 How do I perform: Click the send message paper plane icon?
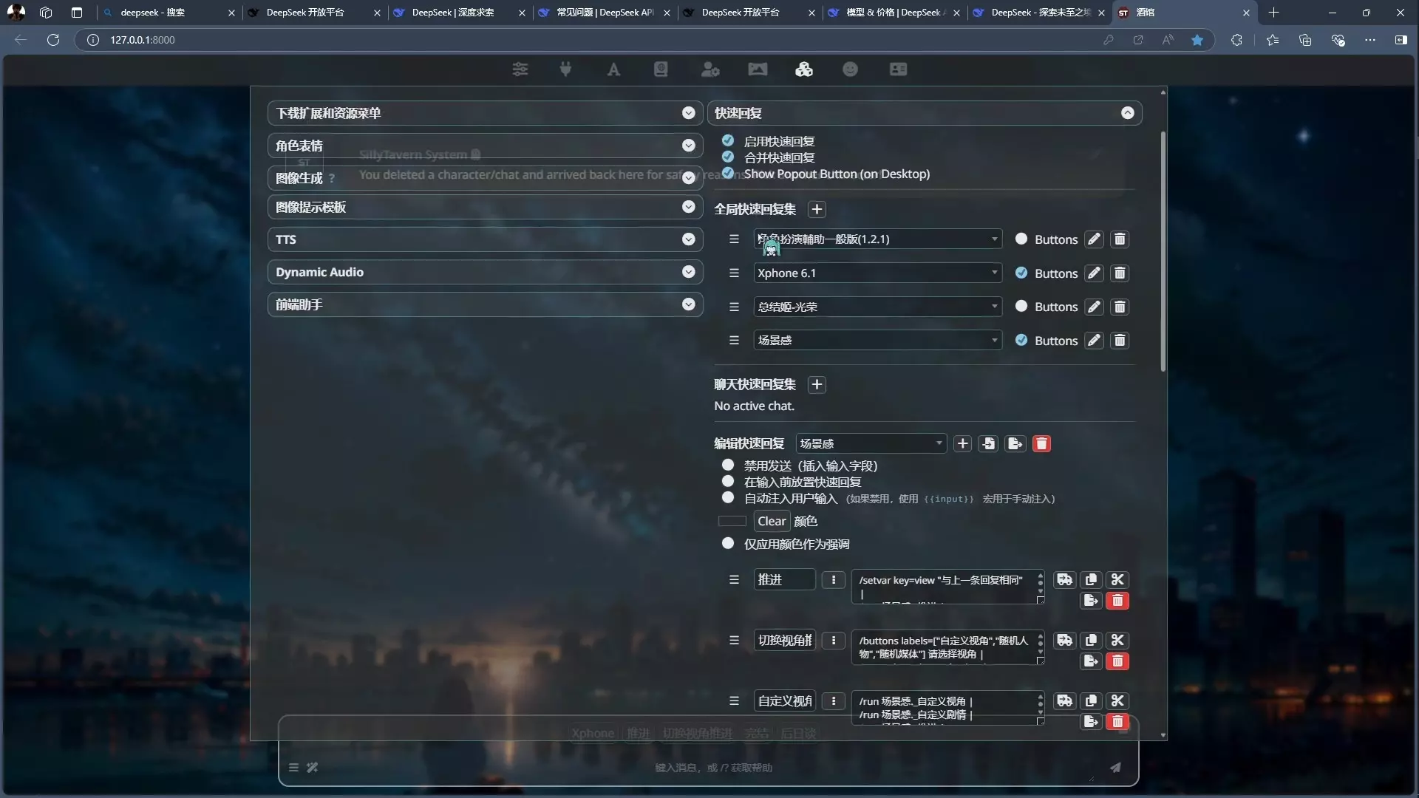(1115, 768)
